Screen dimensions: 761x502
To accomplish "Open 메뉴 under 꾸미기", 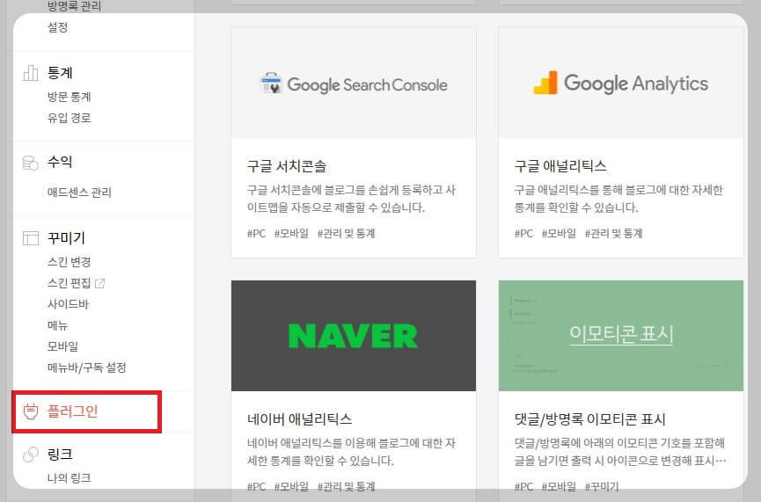I will click(57, 325).
